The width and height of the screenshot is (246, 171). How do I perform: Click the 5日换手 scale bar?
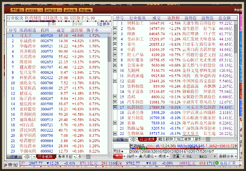59,24
